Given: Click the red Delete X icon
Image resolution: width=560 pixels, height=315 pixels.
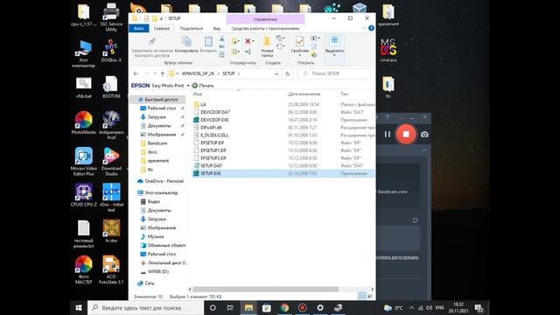Looking at the screenshot, I should [x=248, y=41].
